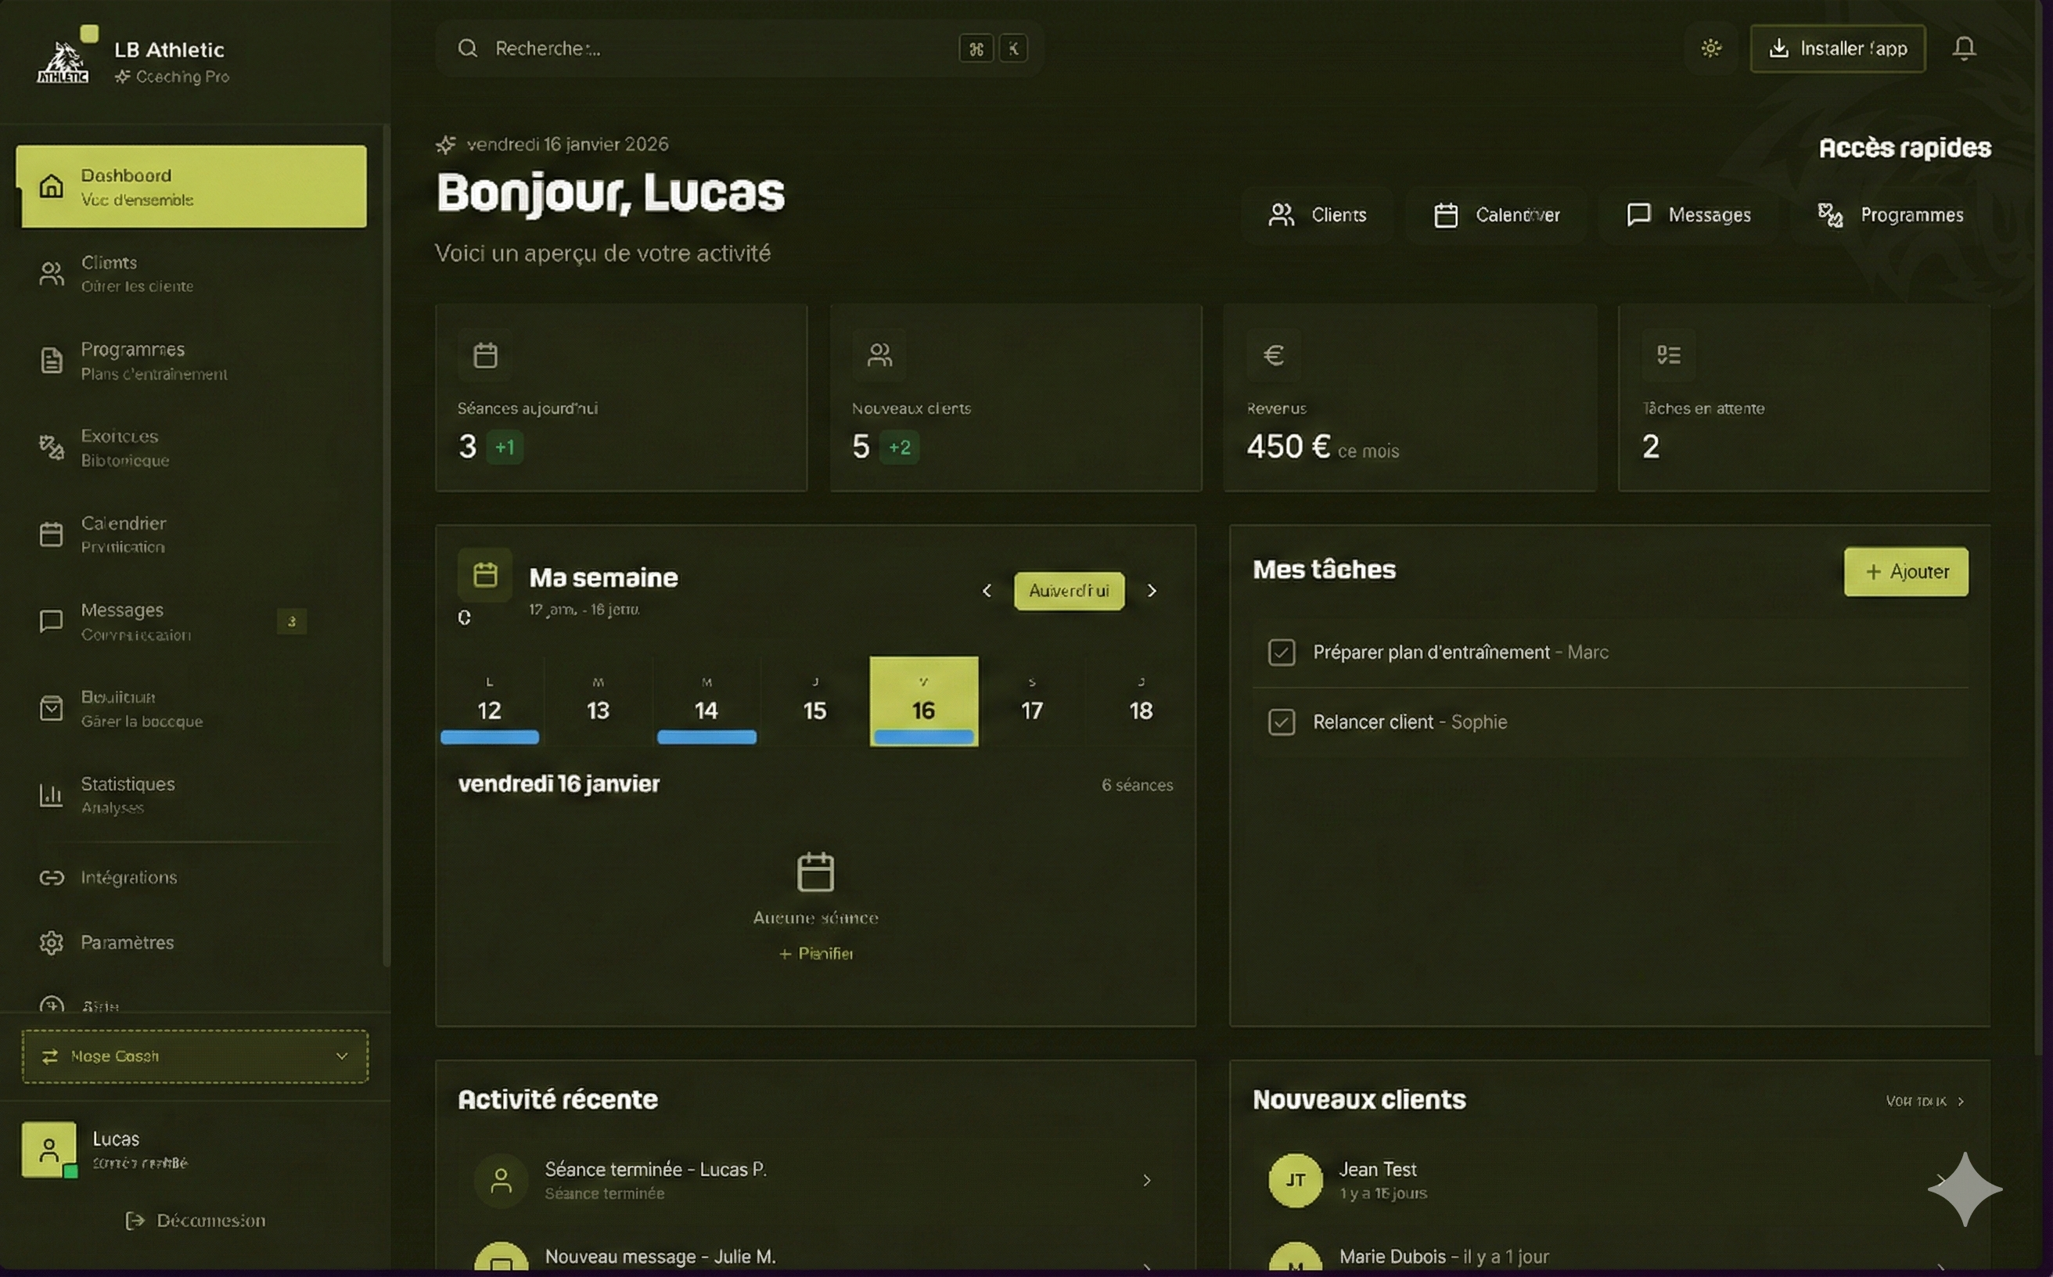Expand Séance terminée Lucas P. activity chevron
This screenshot has width=2053, height=1277.
coord(1146,1180)
